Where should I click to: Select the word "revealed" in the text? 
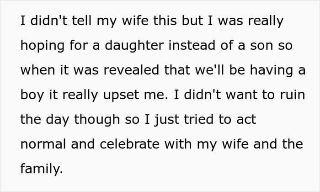click(131, 70)
